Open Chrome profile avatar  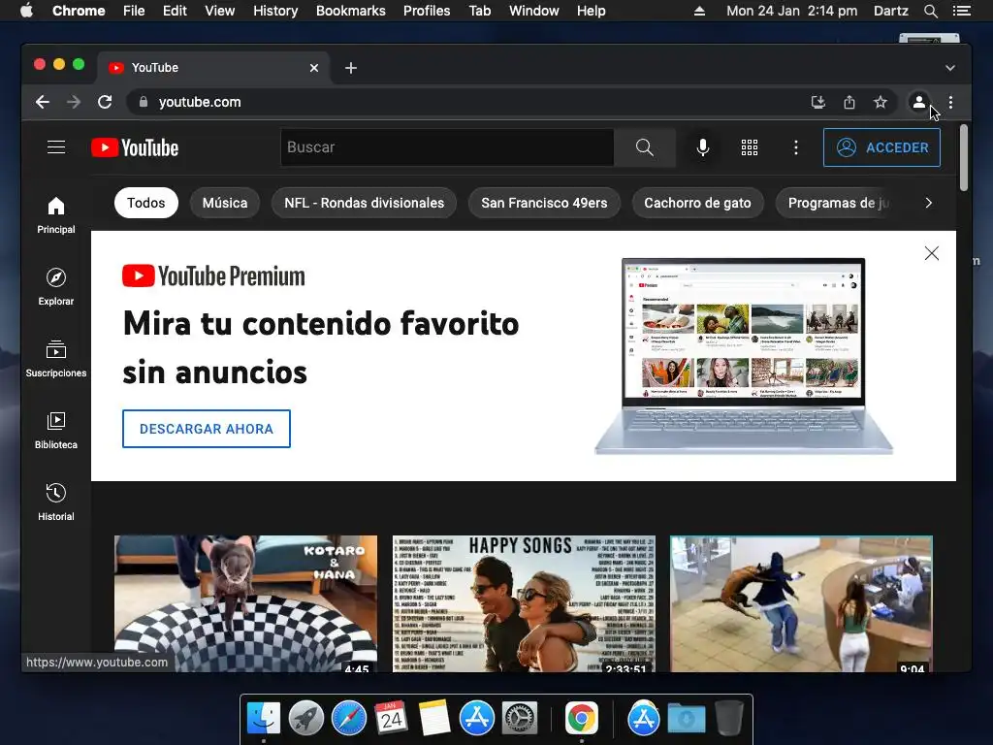pyautogui.click(x=918, y=102)
